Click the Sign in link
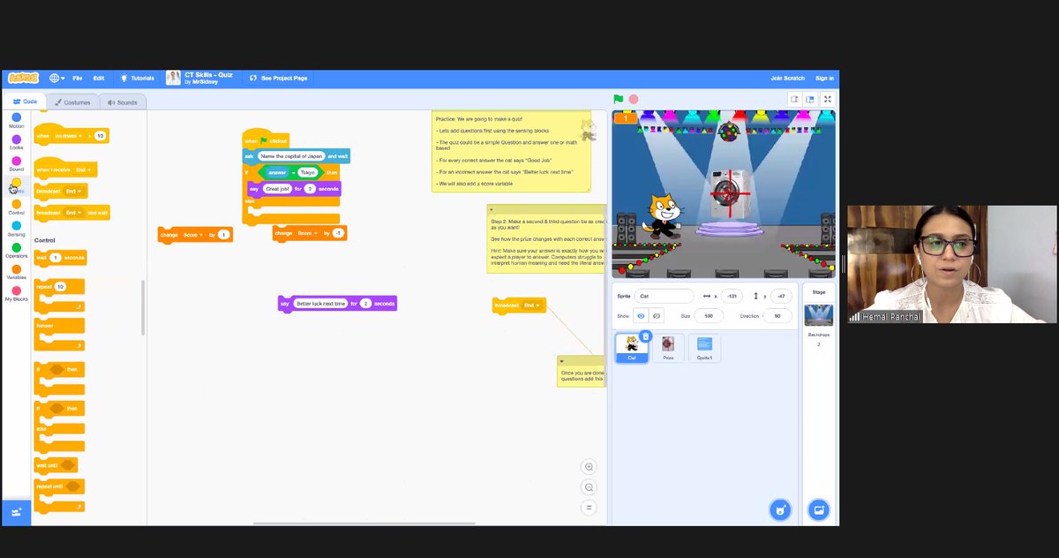 click(824, 78)
